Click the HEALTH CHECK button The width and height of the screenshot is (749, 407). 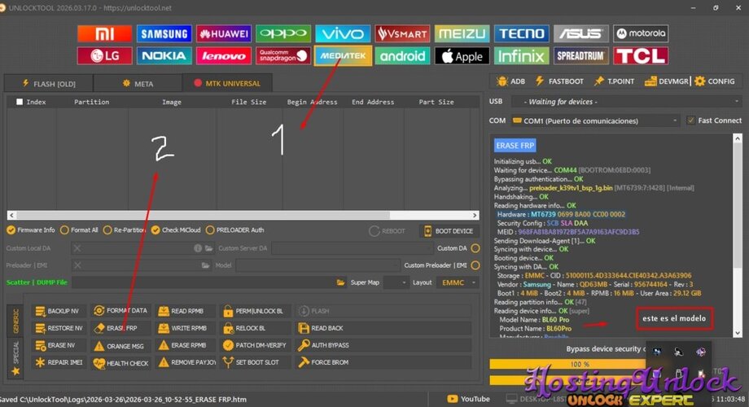(x=120, y=363)
